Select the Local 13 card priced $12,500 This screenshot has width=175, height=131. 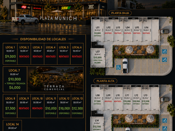point(77,106)
